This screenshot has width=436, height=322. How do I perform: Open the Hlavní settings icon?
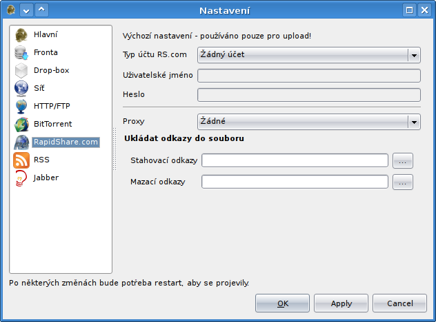pos(21,35)
